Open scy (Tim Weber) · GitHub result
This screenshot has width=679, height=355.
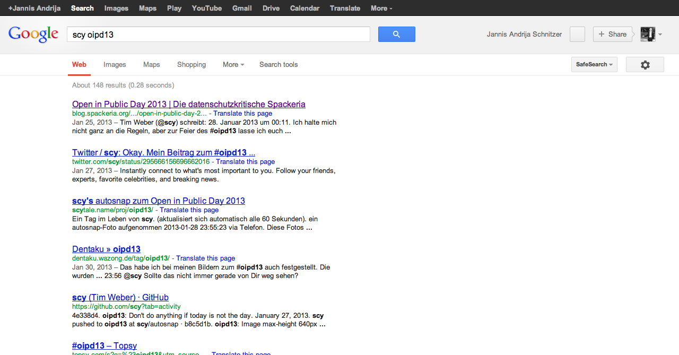point(120,297)
